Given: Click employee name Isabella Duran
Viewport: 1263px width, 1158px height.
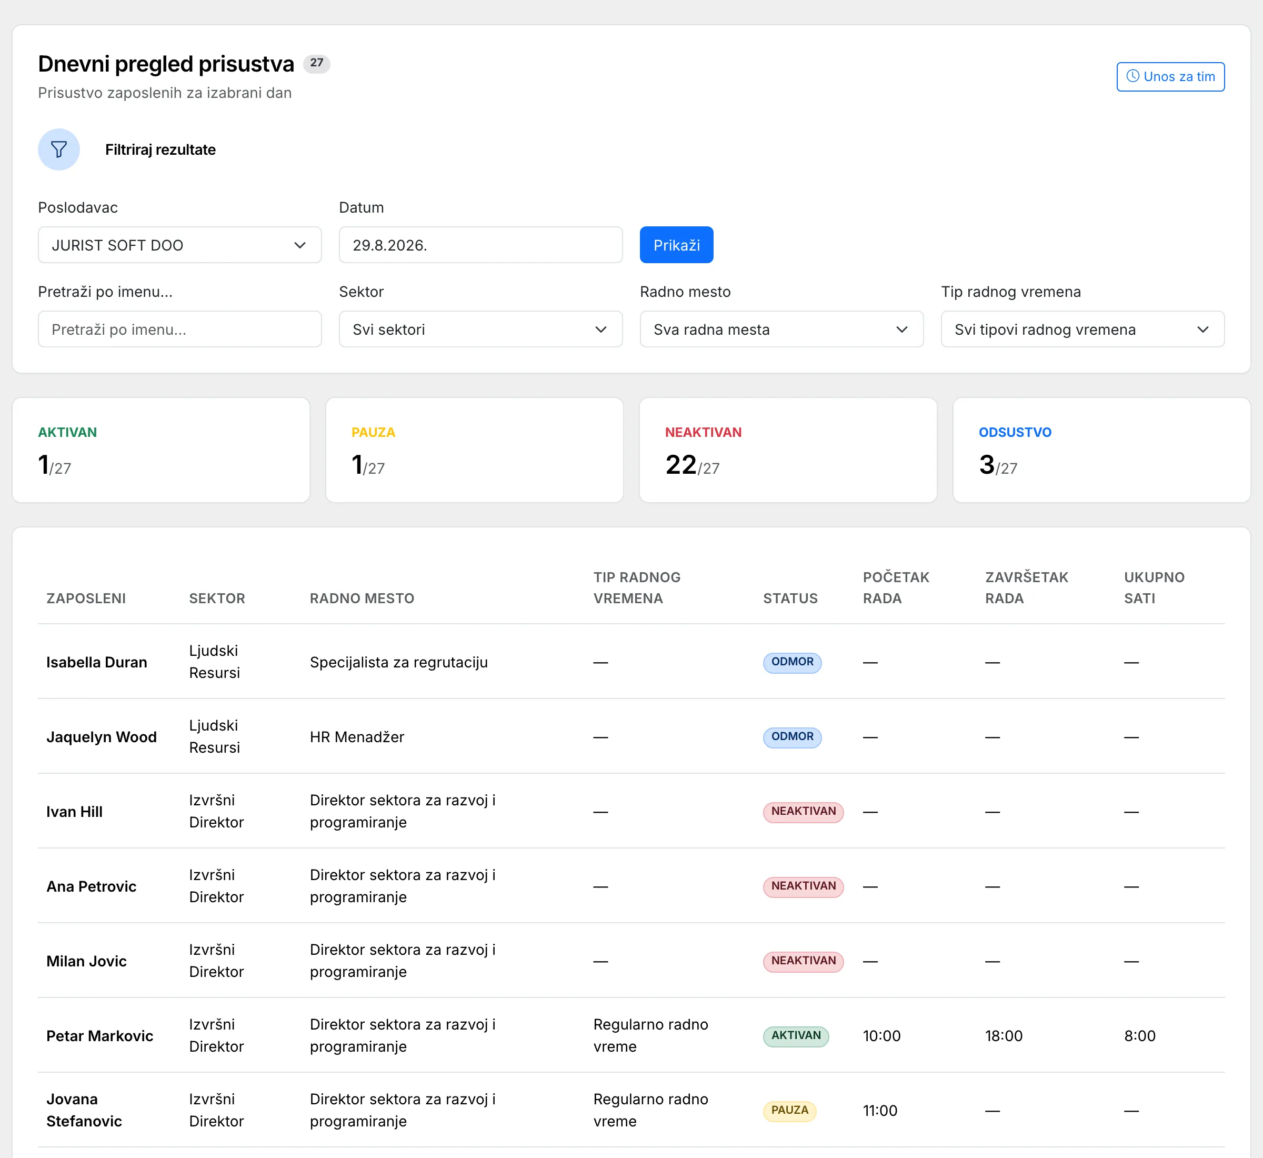Looking at the screenshot, I should pos(96,662).
